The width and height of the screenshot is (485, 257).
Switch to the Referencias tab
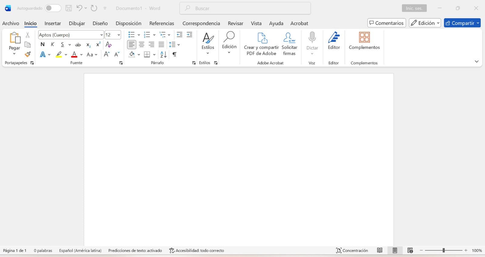(162, 23)
